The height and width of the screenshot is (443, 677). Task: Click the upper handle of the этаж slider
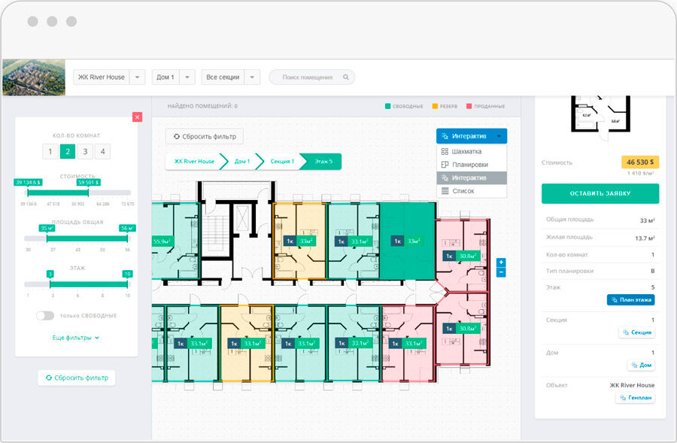coord(127,284)
